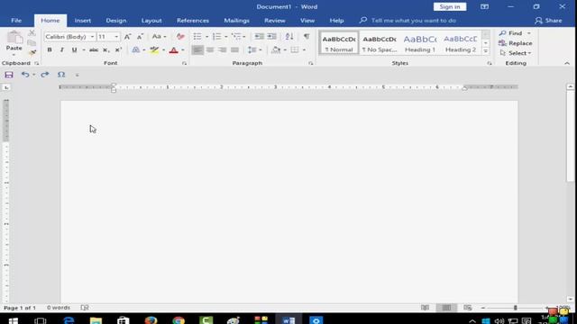
Task: Sort text alphabetically icon
Action: click(289, 37)
